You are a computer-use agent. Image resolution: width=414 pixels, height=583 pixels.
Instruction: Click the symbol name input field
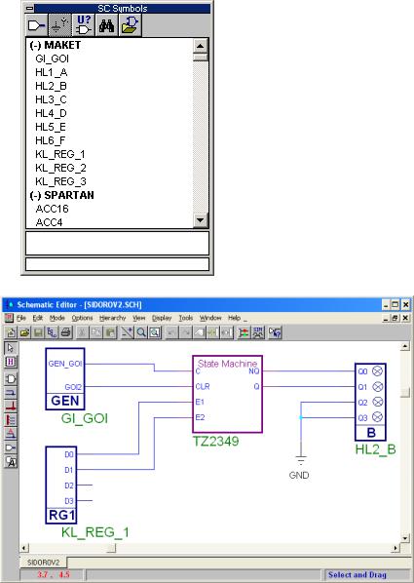117,243
